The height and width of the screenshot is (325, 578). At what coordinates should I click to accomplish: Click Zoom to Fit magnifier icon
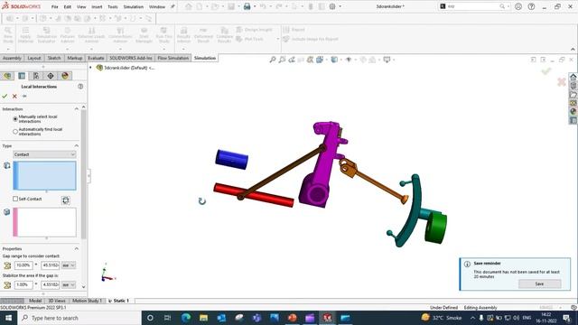click(273, 60)
